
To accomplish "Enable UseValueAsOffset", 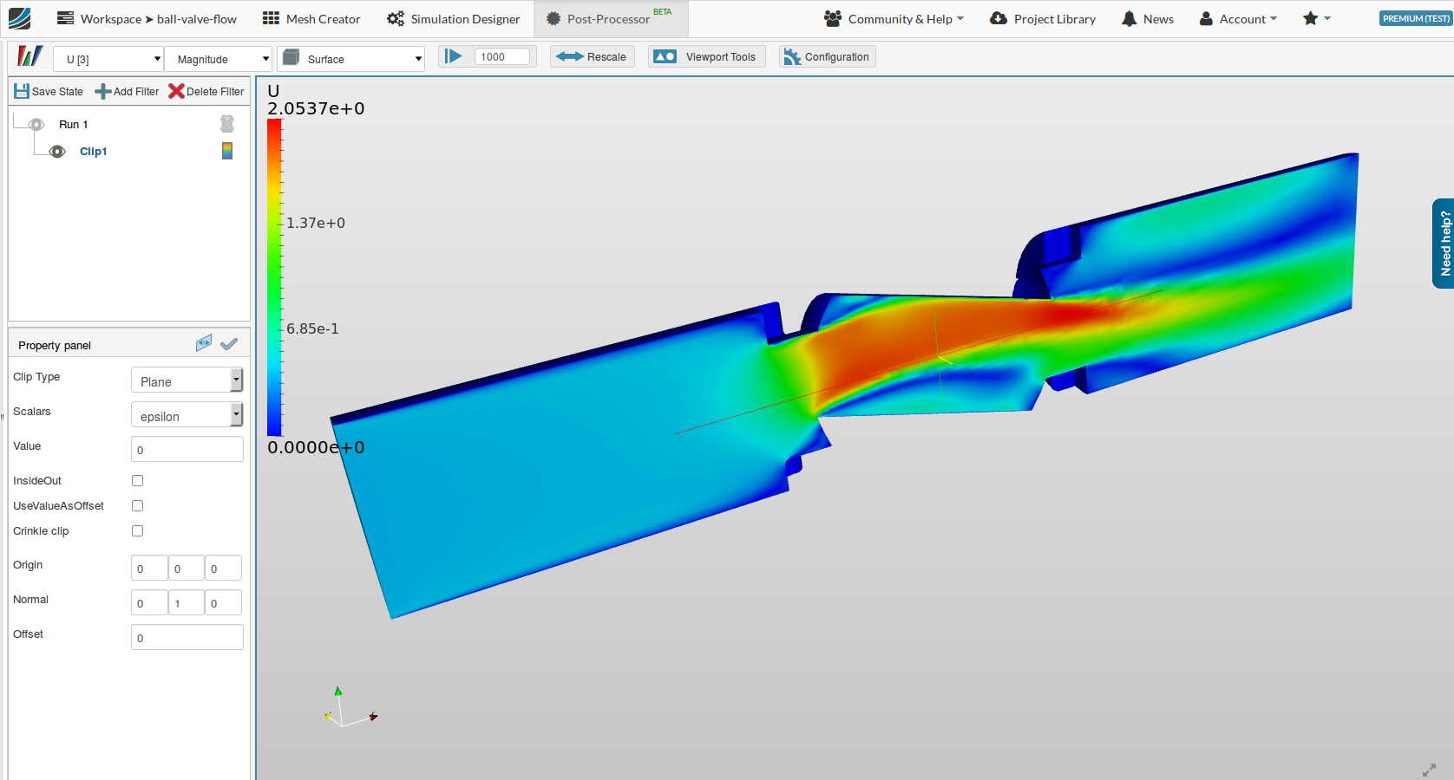I will (137, 505).
